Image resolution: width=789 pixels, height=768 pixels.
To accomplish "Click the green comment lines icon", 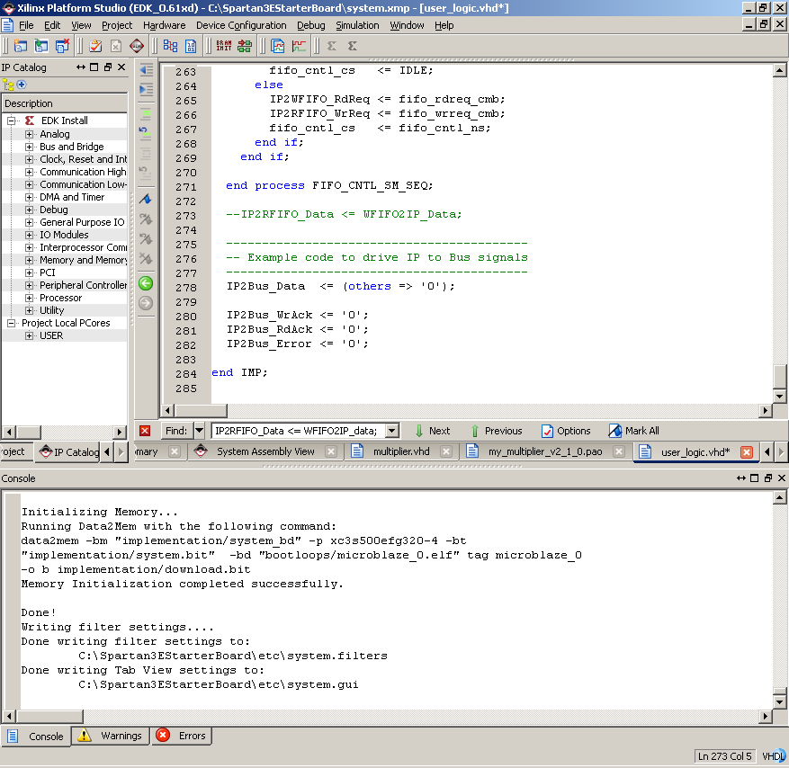I will (146, 115).
